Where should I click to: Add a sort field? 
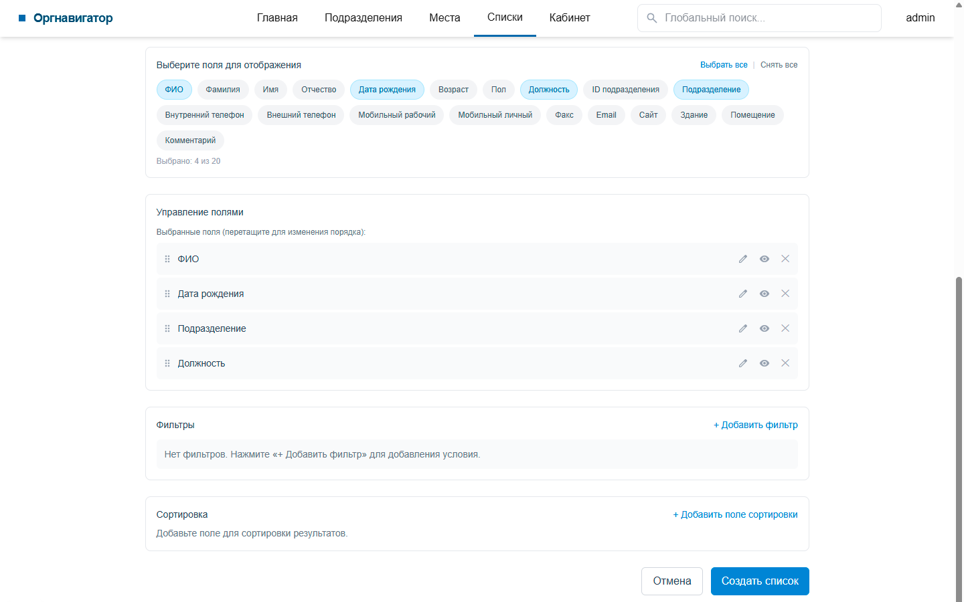(x=735, y=514)
